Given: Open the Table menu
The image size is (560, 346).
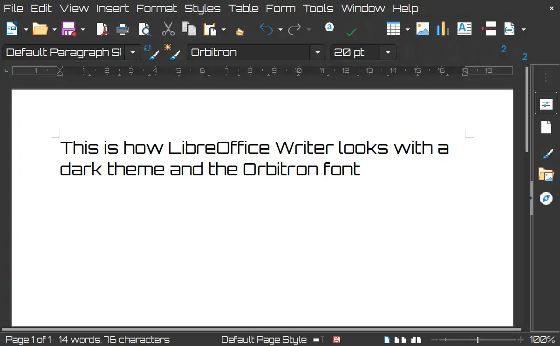Looking at the screenshot, I should pos(243,8).
